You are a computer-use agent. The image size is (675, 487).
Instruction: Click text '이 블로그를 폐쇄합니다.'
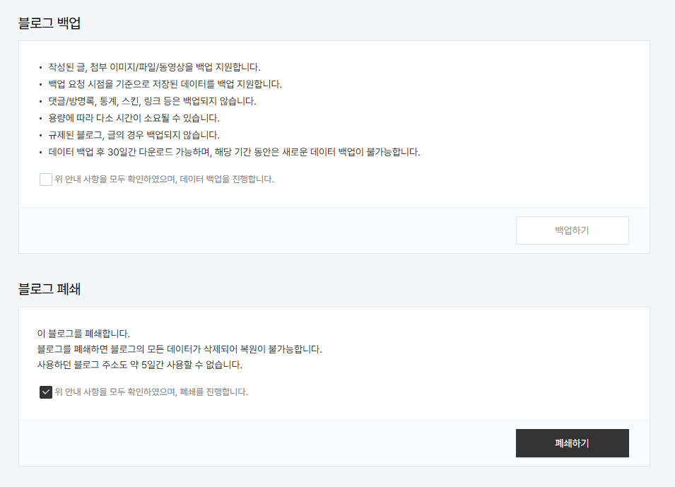(83, 334)
